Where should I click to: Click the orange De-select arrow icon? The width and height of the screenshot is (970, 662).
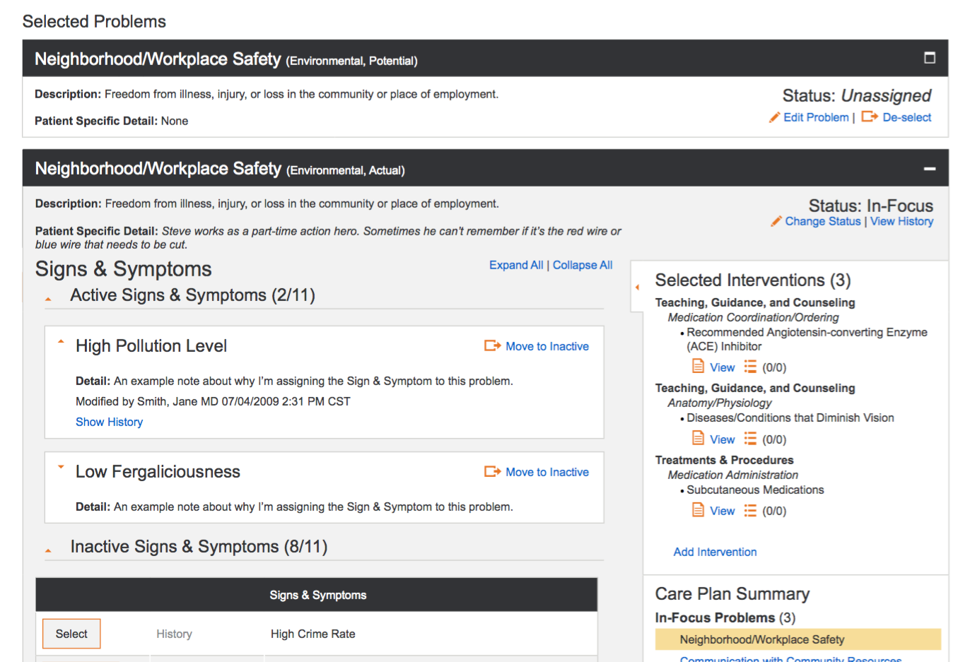(869, 117)
